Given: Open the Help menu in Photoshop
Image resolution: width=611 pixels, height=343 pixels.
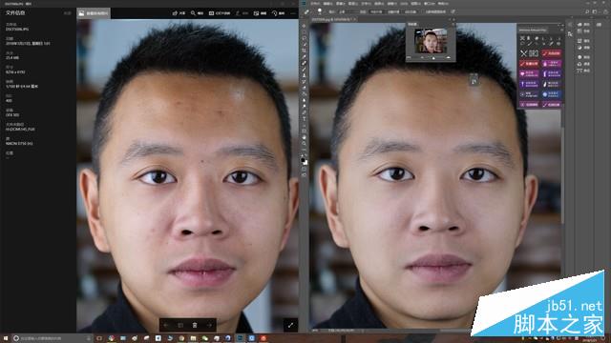Looking at the screenshot, I should 443,4.
